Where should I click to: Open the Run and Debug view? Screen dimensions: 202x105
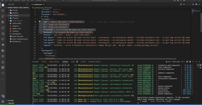(3, 22)
